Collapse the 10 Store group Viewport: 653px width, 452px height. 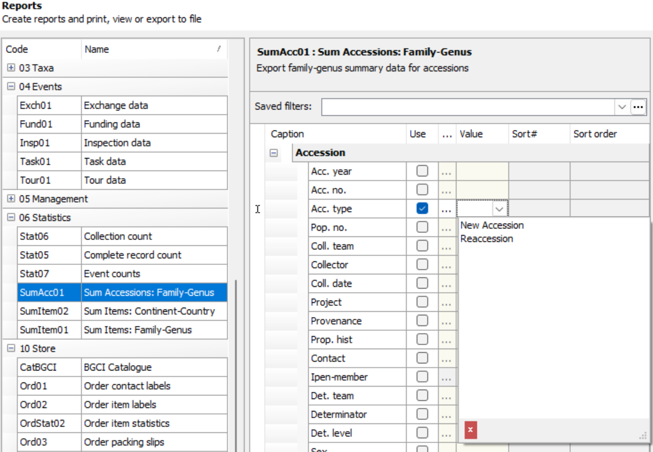(11, 348)
